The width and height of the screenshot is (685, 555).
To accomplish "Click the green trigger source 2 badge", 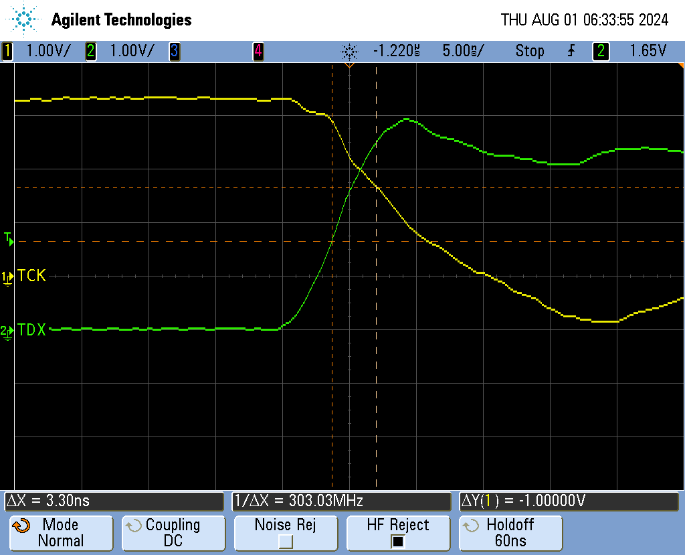I will tap(601, 51).
